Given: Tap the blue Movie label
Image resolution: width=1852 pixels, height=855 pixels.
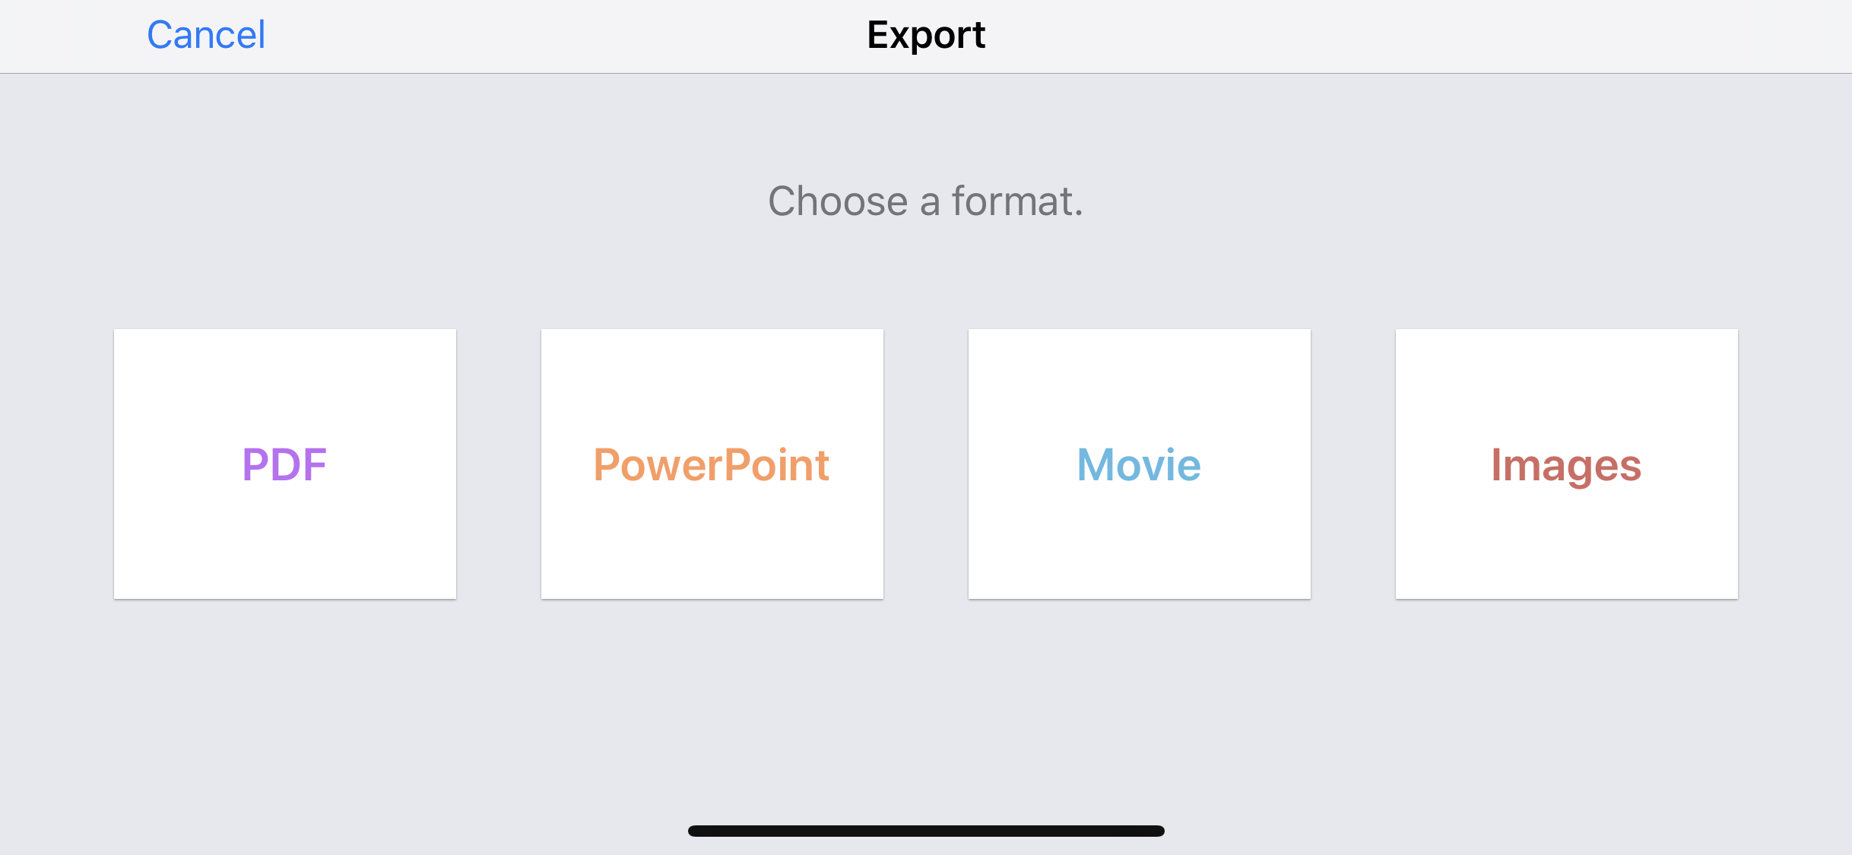Looking at the screenshot, I should tap(1139, 464).
